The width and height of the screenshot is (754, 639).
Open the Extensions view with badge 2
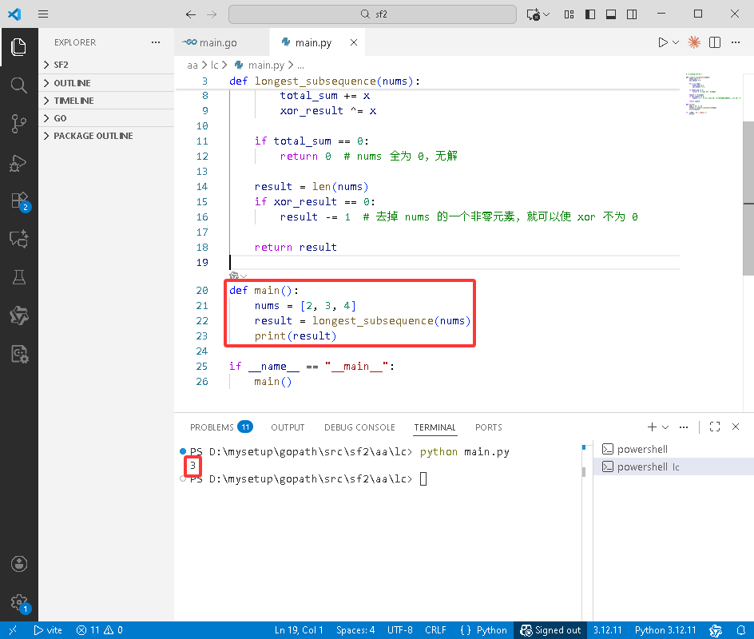coord(20,201)
